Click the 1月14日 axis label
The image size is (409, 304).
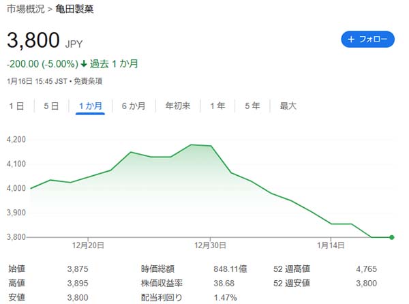(331, 245)
